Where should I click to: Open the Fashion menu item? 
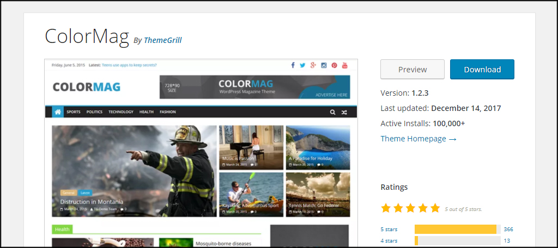(x=167, y=112)
